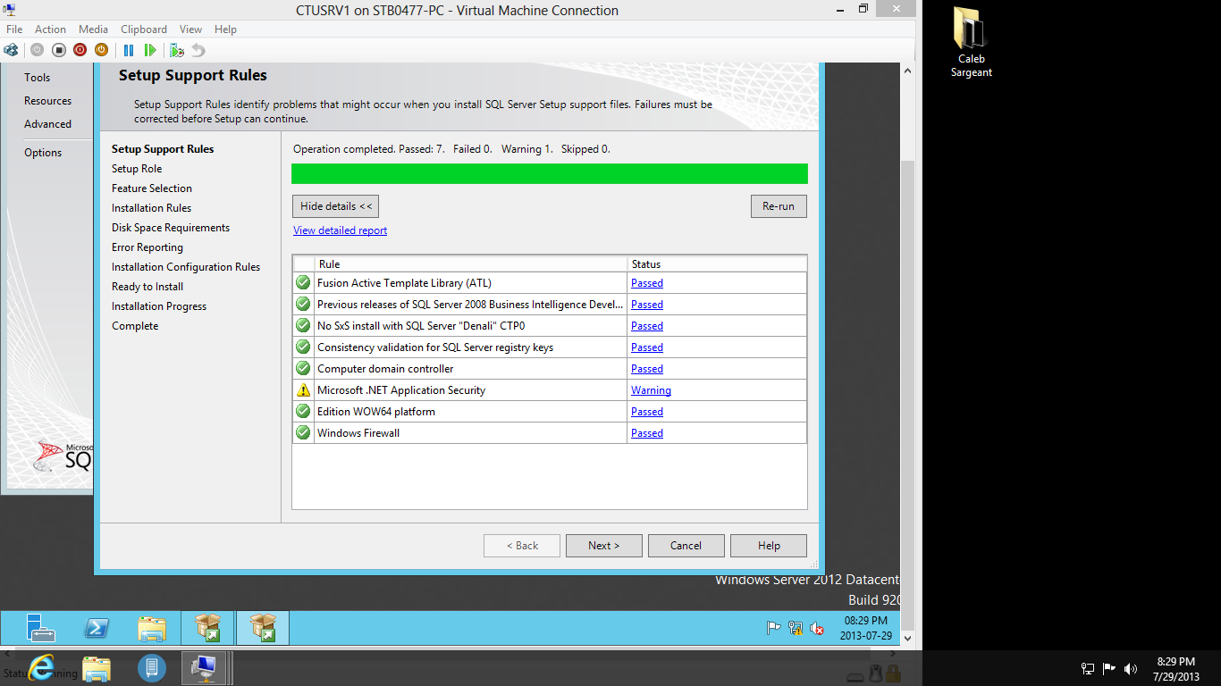Open Passed link for Consistency validation rule
The image size is (1221, 686).
647,347
